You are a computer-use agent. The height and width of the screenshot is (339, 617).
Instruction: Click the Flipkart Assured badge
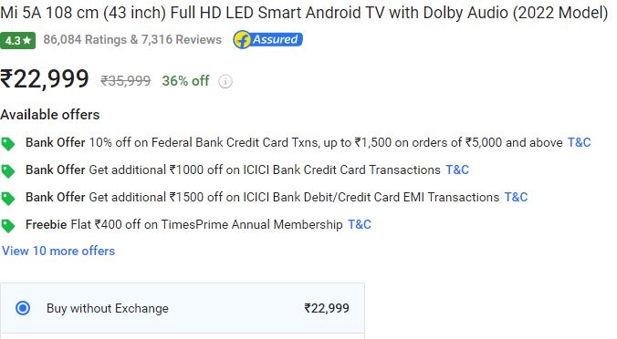coord(267,40)
